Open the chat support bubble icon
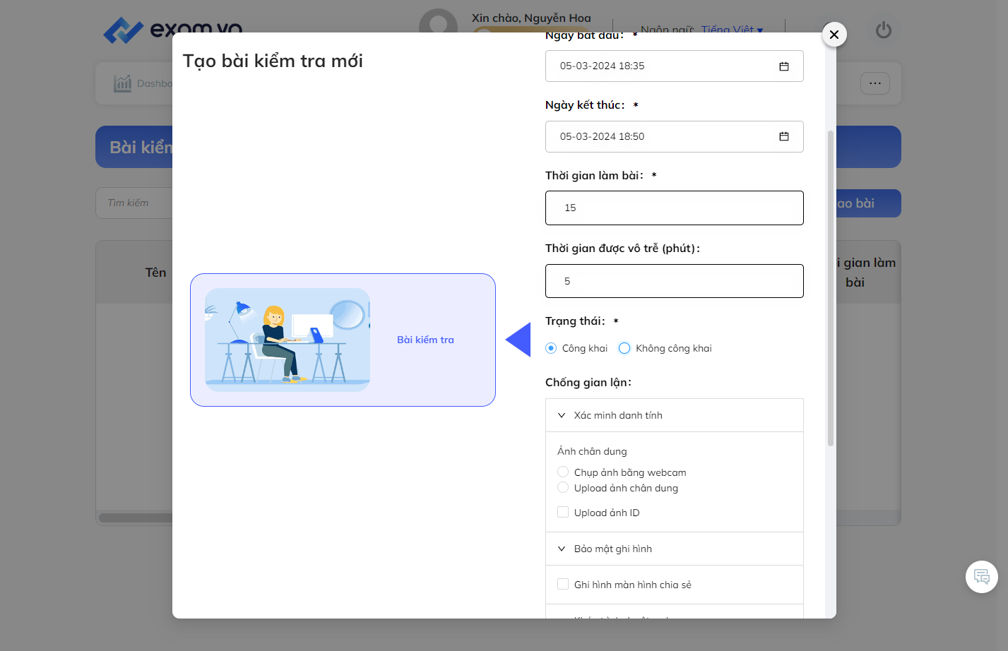This screenshot has width=1008, height=651. click(x=982, y=577)
